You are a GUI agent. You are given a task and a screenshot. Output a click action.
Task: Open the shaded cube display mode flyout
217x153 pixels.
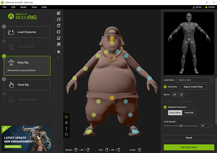[61, 53]
